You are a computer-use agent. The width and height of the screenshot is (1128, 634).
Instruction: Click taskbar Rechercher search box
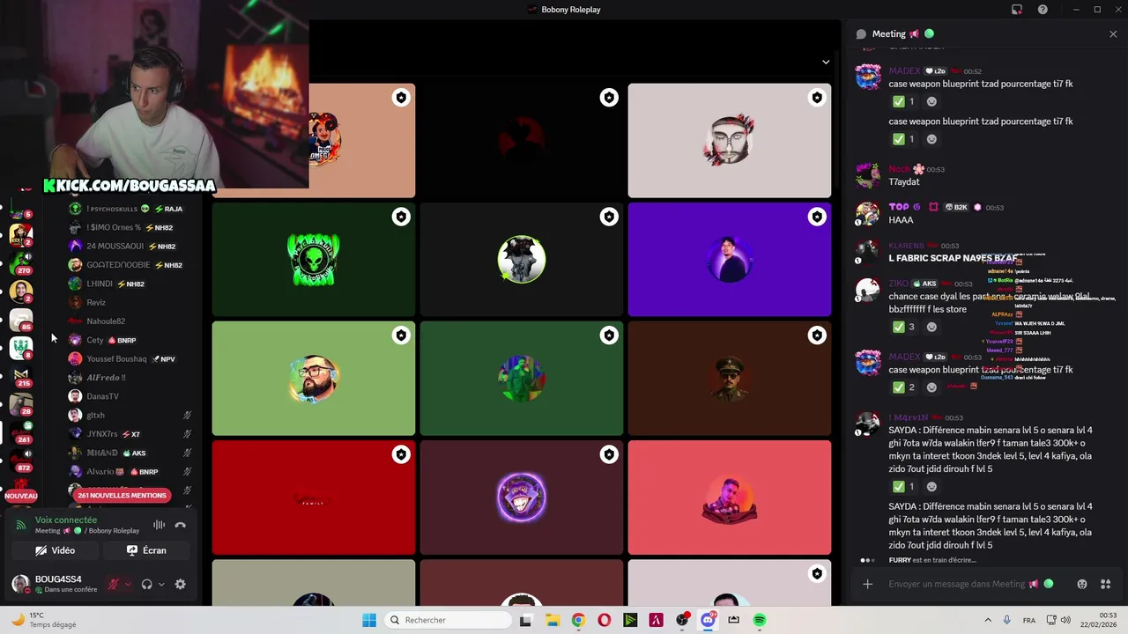coord(447,620)
